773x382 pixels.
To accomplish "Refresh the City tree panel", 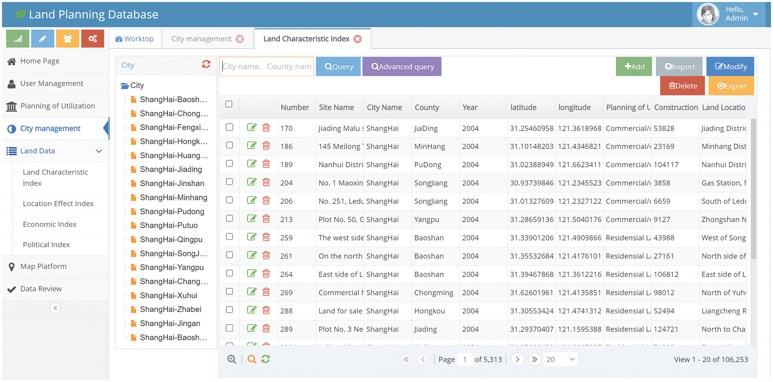I will click(x=206, y=65).
